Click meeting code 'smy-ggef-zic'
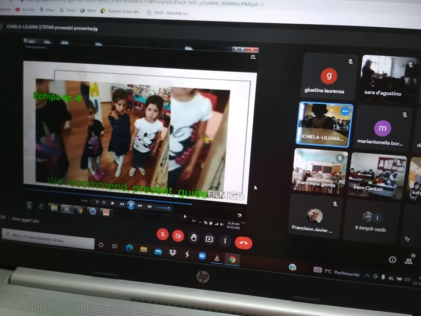Image resolution: width=421 pixels, height=316 pixels. [25, 220]
